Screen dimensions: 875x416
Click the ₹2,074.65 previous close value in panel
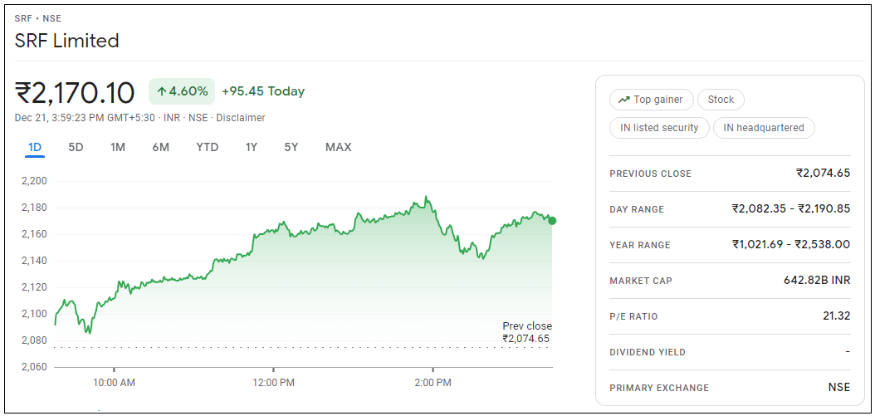(x=823, y=173)
